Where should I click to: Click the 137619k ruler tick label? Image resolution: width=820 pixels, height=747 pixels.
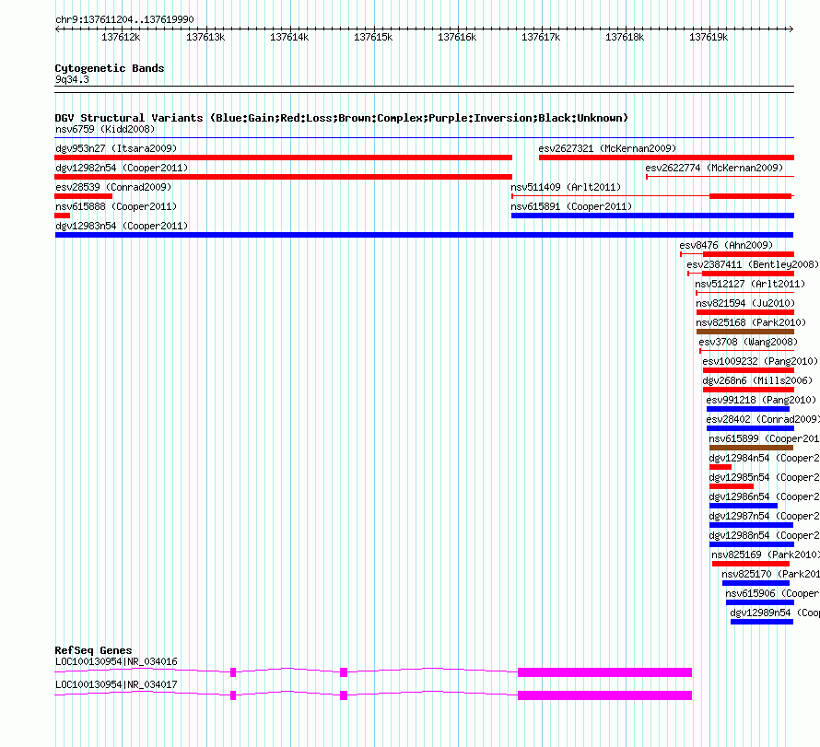(x=709, y=37)
